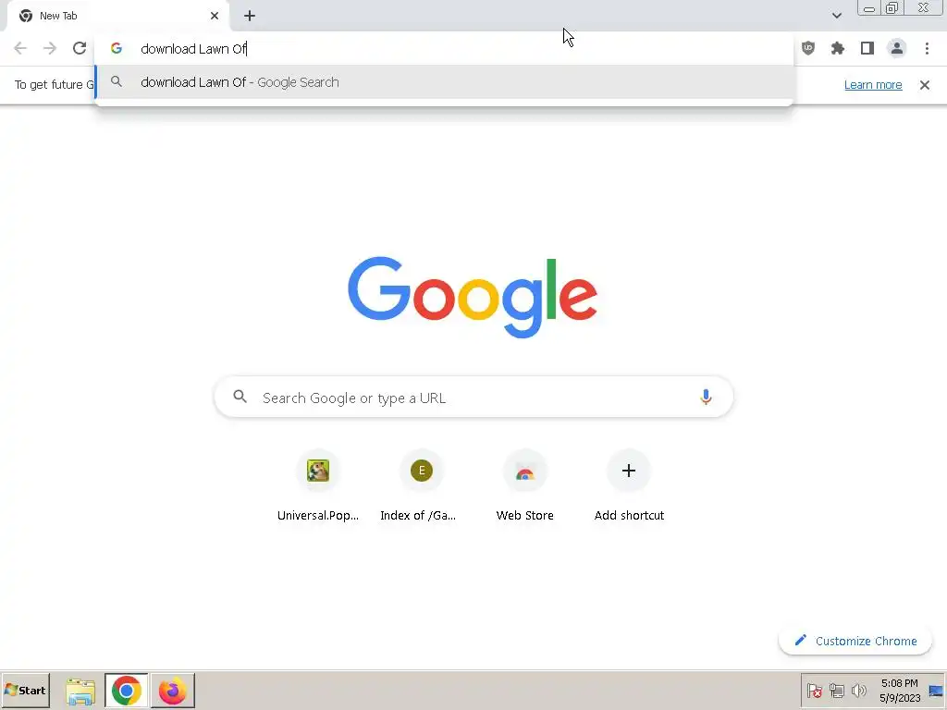947x710 pixels.
Task: Click the magnifier icon in search box
Action: pos(240,397)
